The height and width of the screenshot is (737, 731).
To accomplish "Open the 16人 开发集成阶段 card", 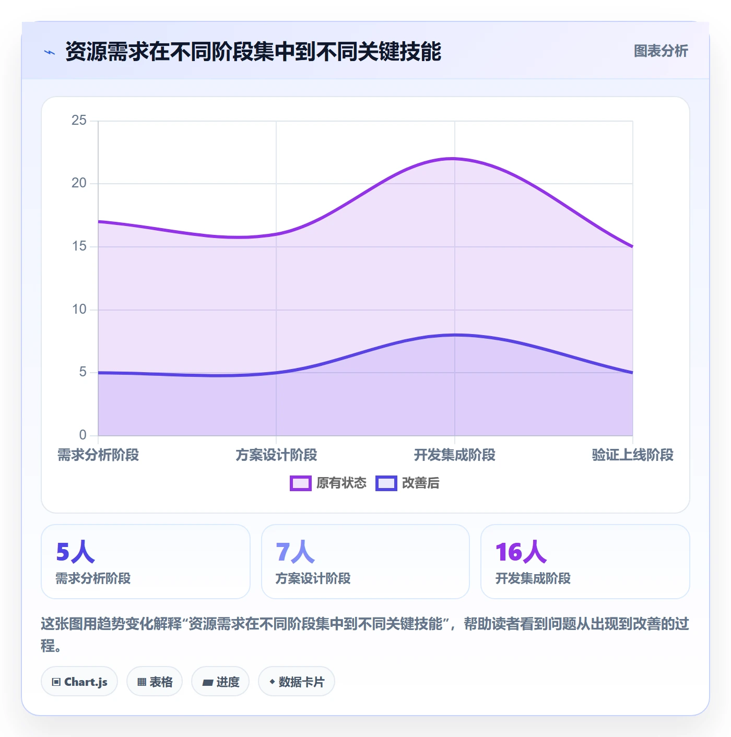I will 585,562.
